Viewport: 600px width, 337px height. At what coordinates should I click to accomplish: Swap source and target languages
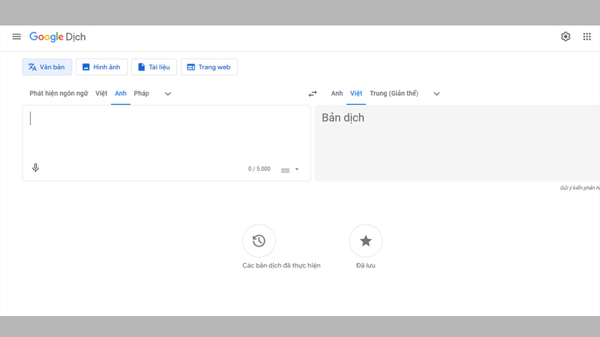click(x=313, y=94)
